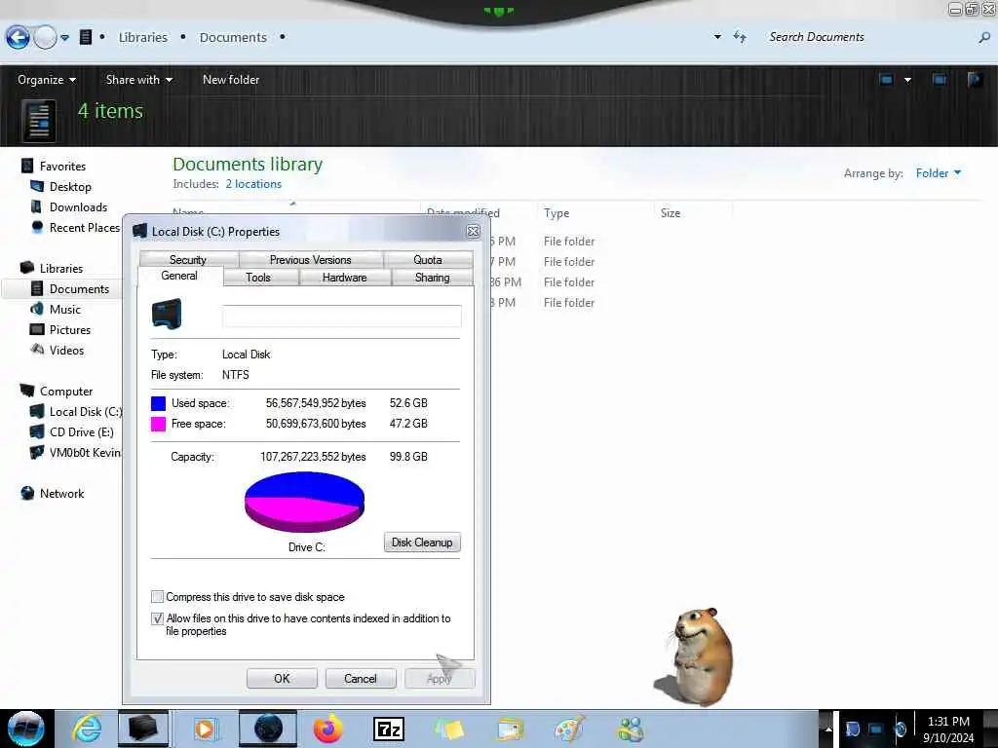Open Local Disk (C:) in sidebar
998x748 pixels.
coord(86,412)
